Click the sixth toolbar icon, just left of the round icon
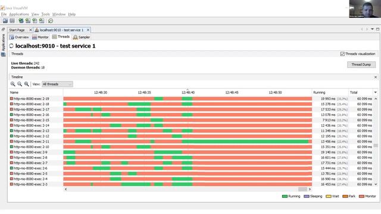The image size is (381, 214). click(42, 21)
